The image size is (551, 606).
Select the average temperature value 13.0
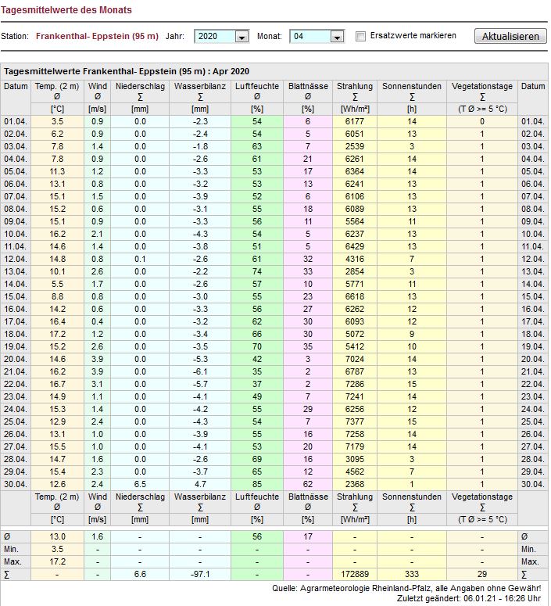tap(58, 537)
